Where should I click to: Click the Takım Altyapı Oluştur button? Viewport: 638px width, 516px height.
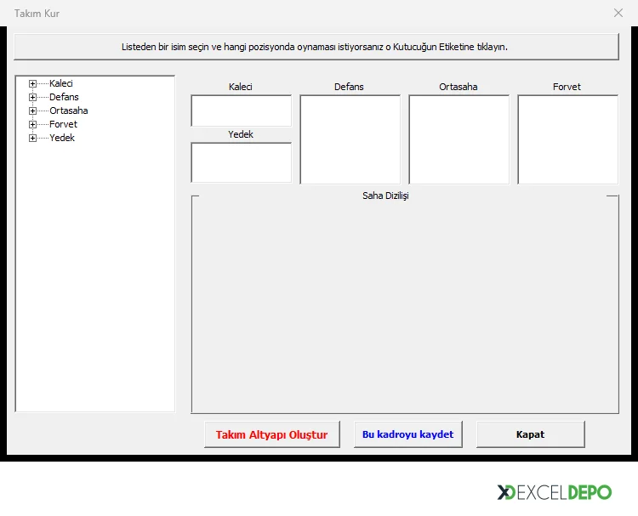tap(272, 434)
